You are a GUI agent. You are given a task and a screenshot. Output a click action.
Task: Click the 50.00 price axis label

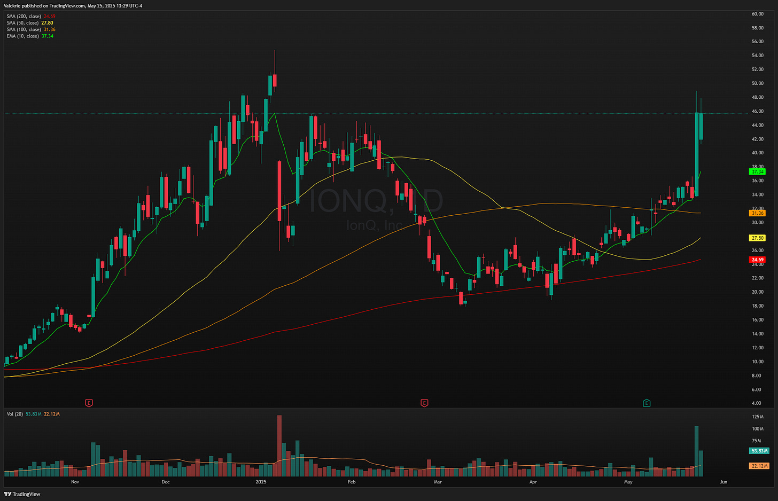pos(758,83)
